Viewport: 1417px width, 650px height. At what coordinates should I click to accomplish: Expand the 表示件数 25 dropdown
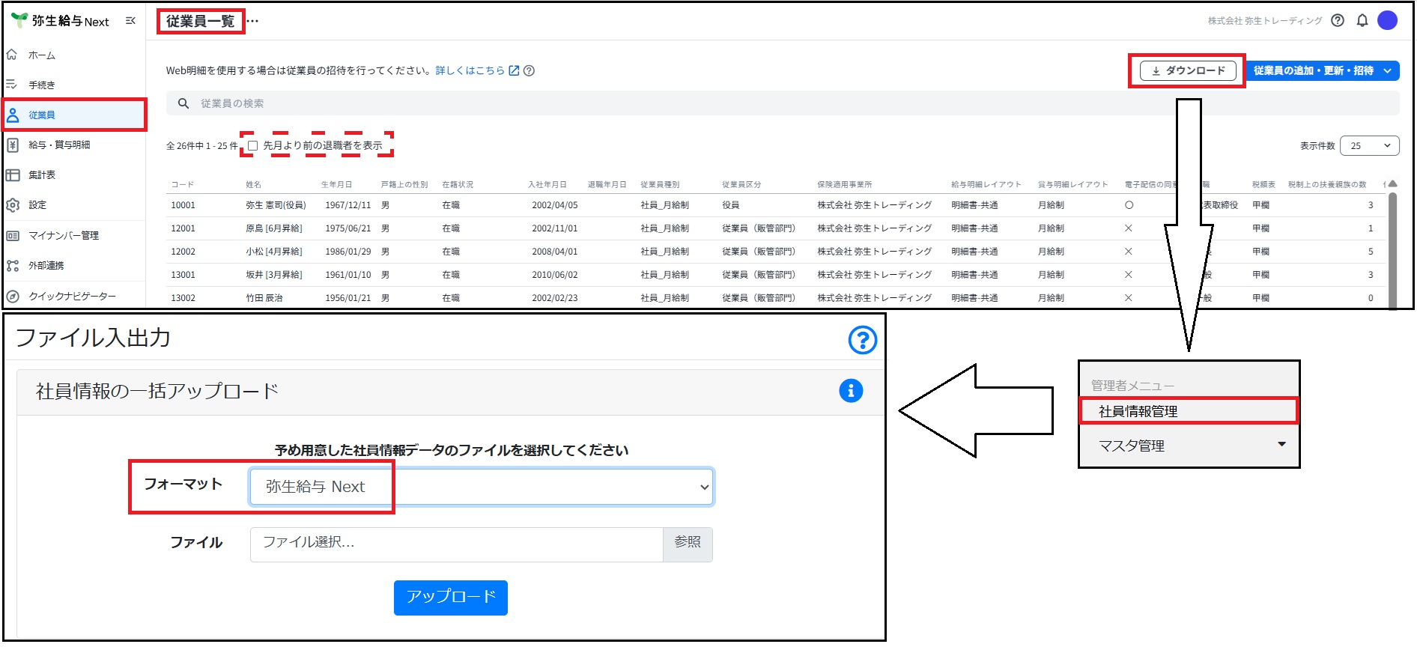[1369, 145]
